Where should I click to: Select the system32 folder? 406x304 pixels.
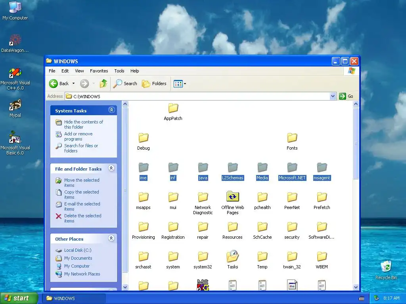(x=203, y=260)
